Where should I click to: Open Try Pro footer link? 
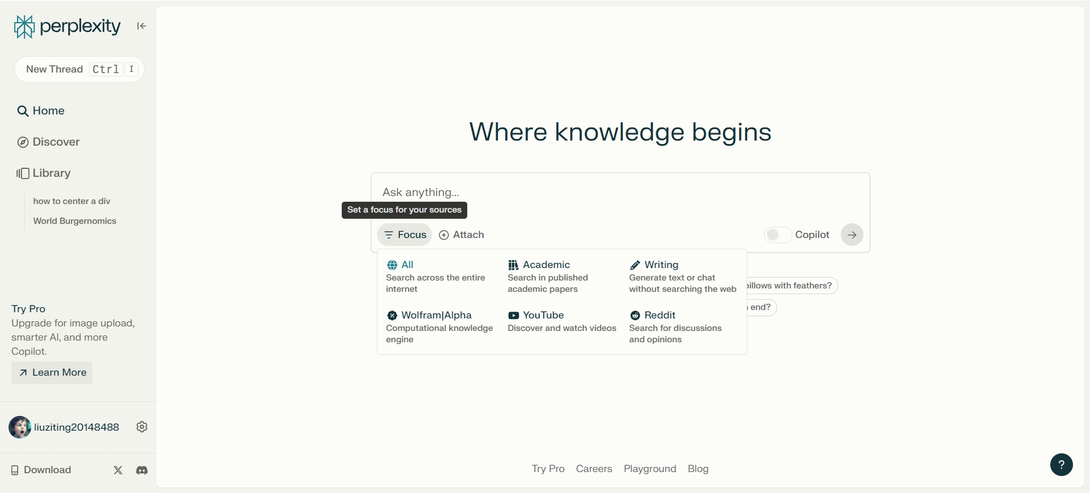(548, 469)
